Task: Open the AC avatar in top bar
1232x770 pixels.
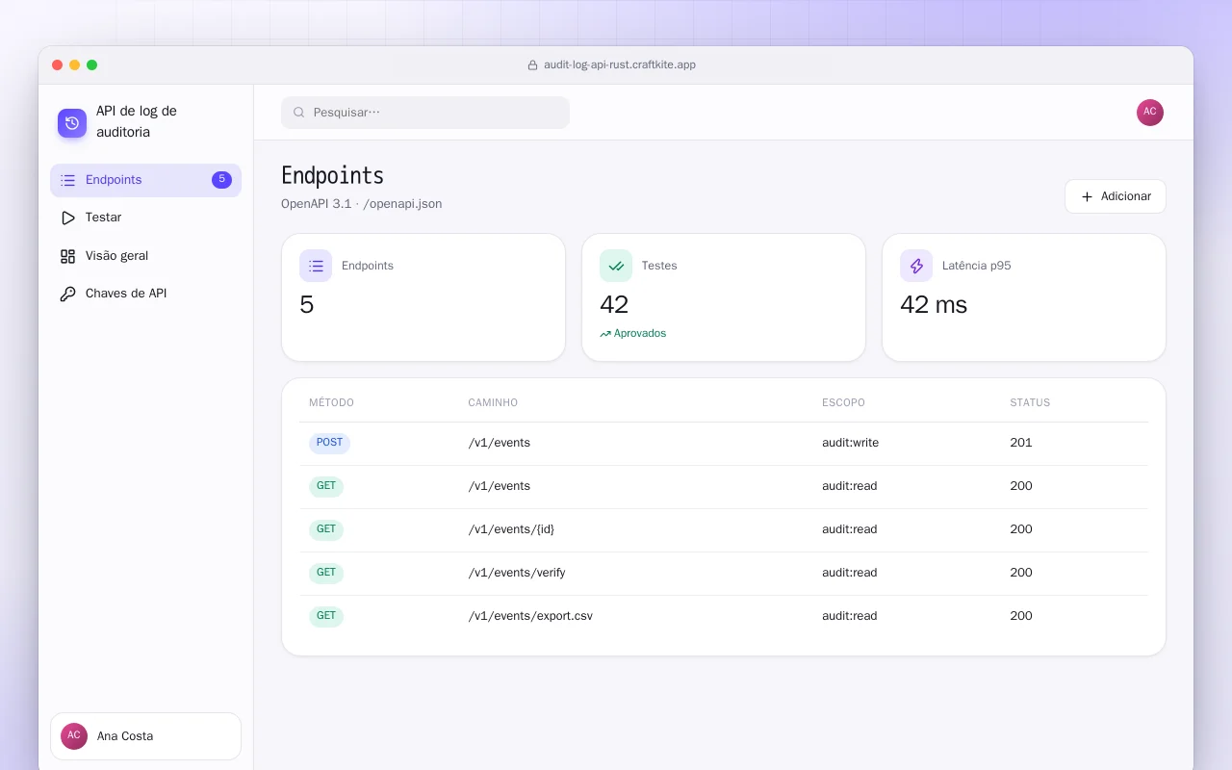Action: (1150, 113)
